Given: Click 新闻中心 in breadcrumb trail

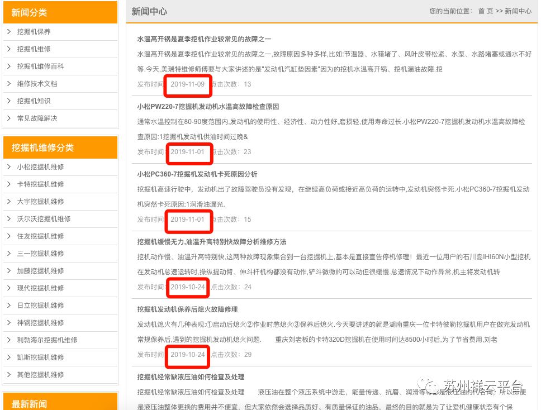Looking at the screenshot, I should click(x=518, y=11).
